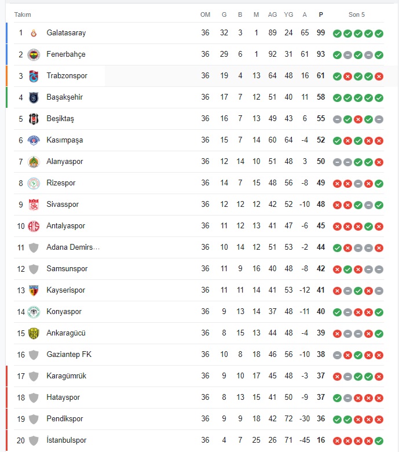Click the İstanbulspor placeholder shield icon
This screenshot has width=399, height=452.
click(x=34, y=440)
